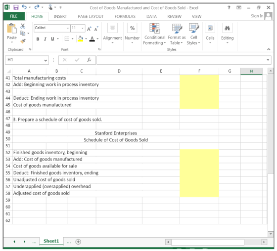This screenshot has height=251, width=277.
Task: Toggle Italic formatting
Action: coord(45,39)
